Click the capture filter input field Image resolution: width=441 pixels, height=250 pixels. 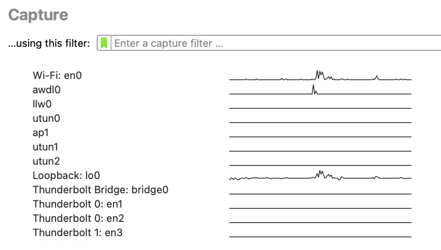pyautogui.click(x=276, y=43)
